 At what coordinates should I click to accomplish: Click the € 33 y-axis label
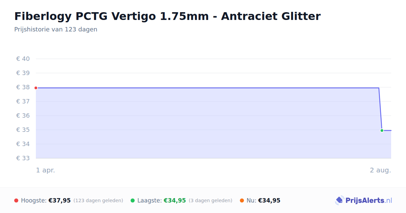(x=23, y=158)
